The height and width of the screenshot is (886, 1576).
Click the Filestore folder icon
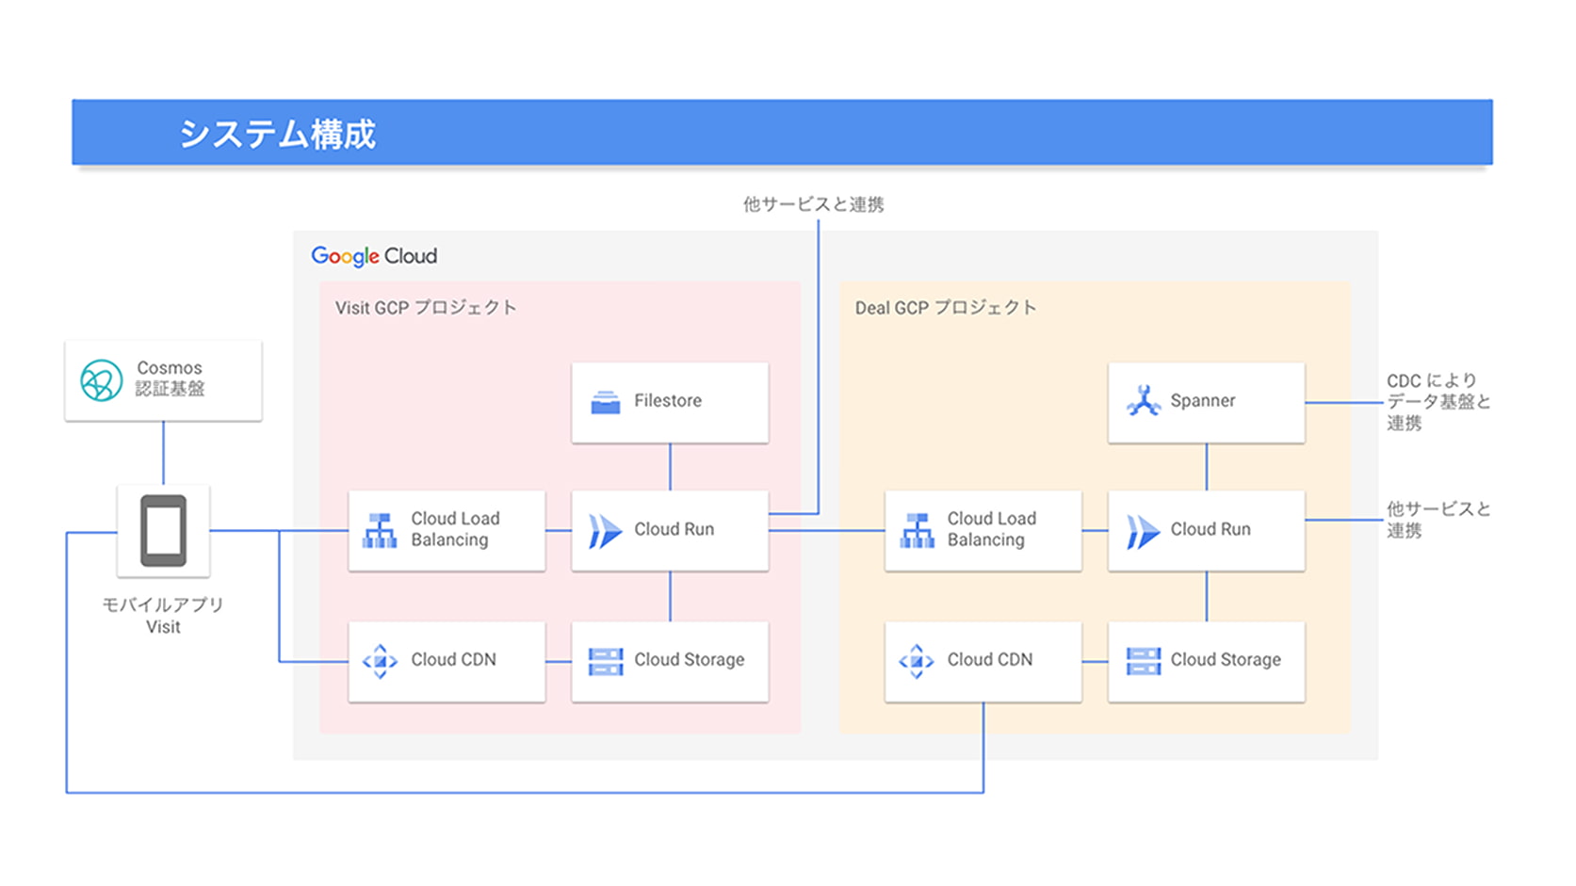pyautogui.click(x=605, y=402)
